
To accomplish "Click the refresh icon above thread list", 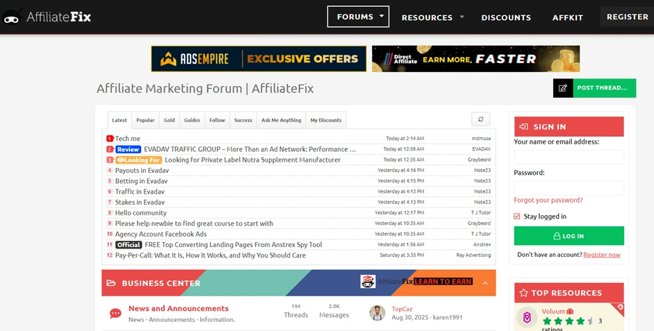I will click(481, 119).
